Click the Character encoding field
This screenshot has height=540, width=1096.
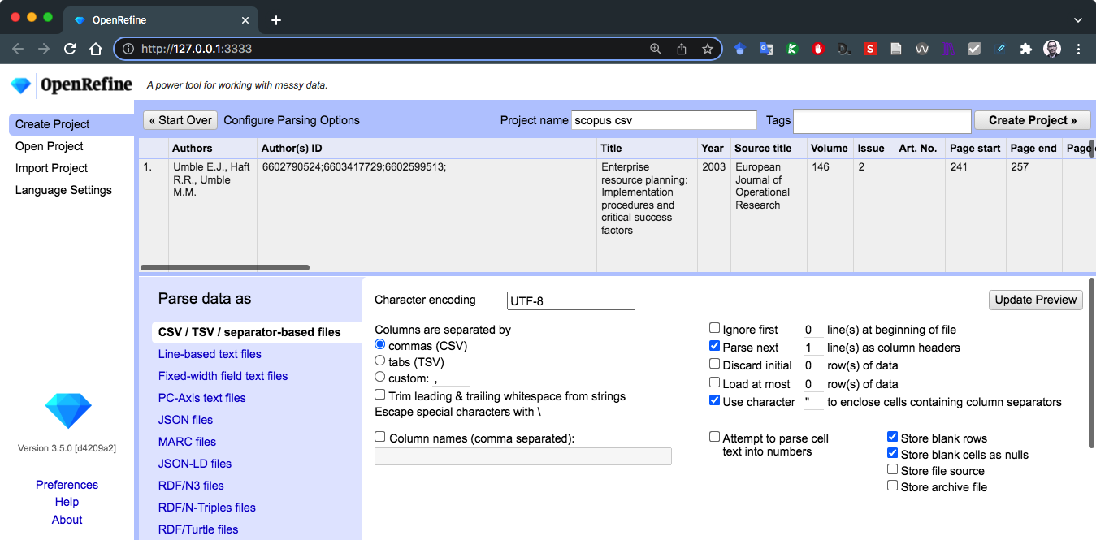pos(570,300)
